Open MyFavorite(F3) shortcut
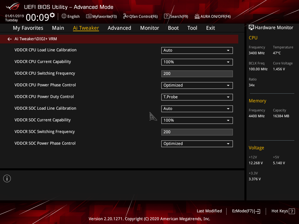Screen dimensions: 299x224 point(101,16)
